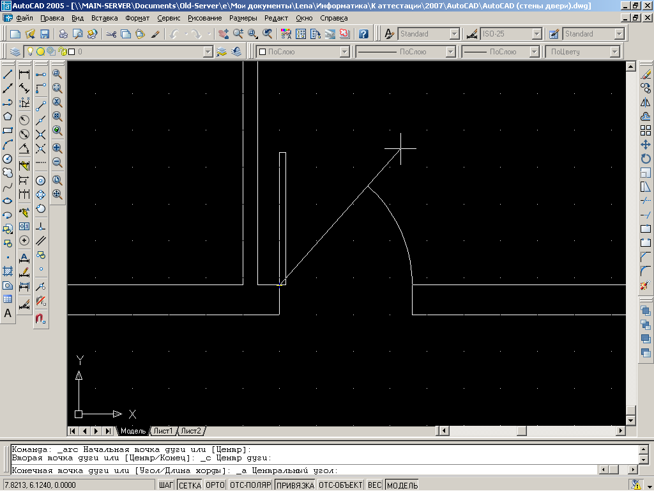
Task: Select the Snap to Perpendicular tool
Action: tap(41, 227)
